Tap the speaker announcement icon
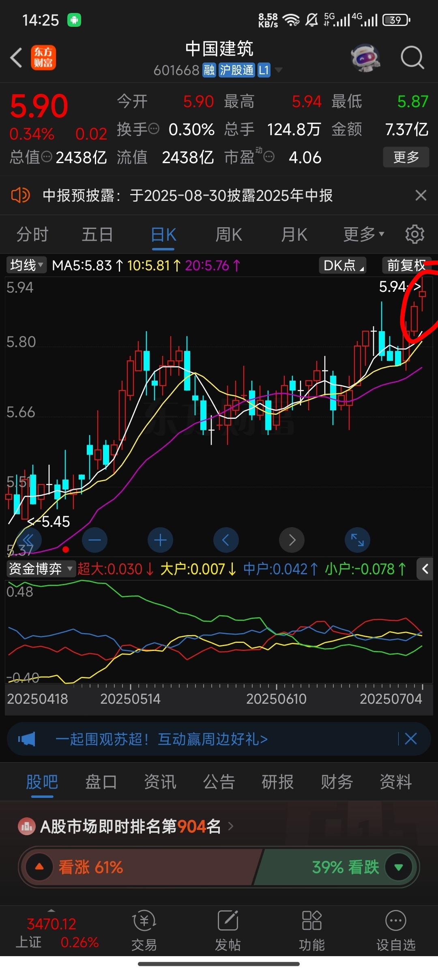The height and width of the screenshot is (974, 438). point(20,195)
